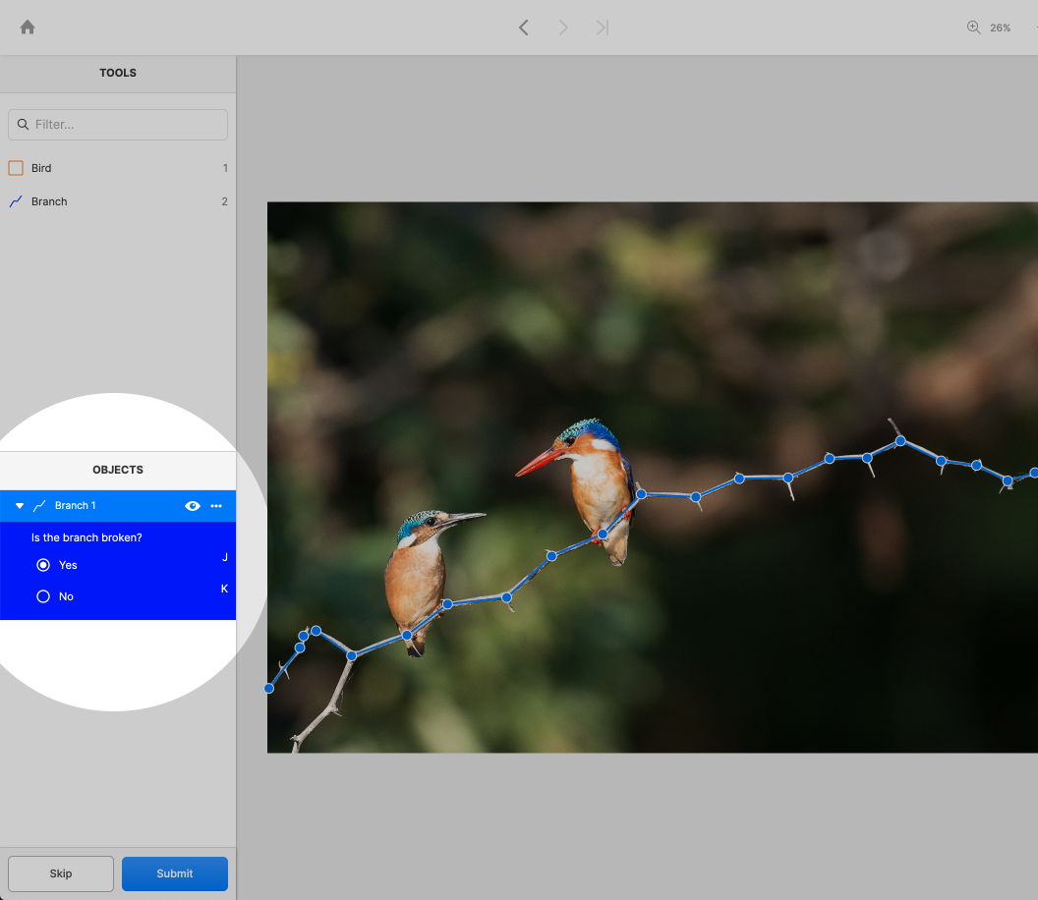
Task: Click the peak vertex of the branch line
Action: pos(900,441)
